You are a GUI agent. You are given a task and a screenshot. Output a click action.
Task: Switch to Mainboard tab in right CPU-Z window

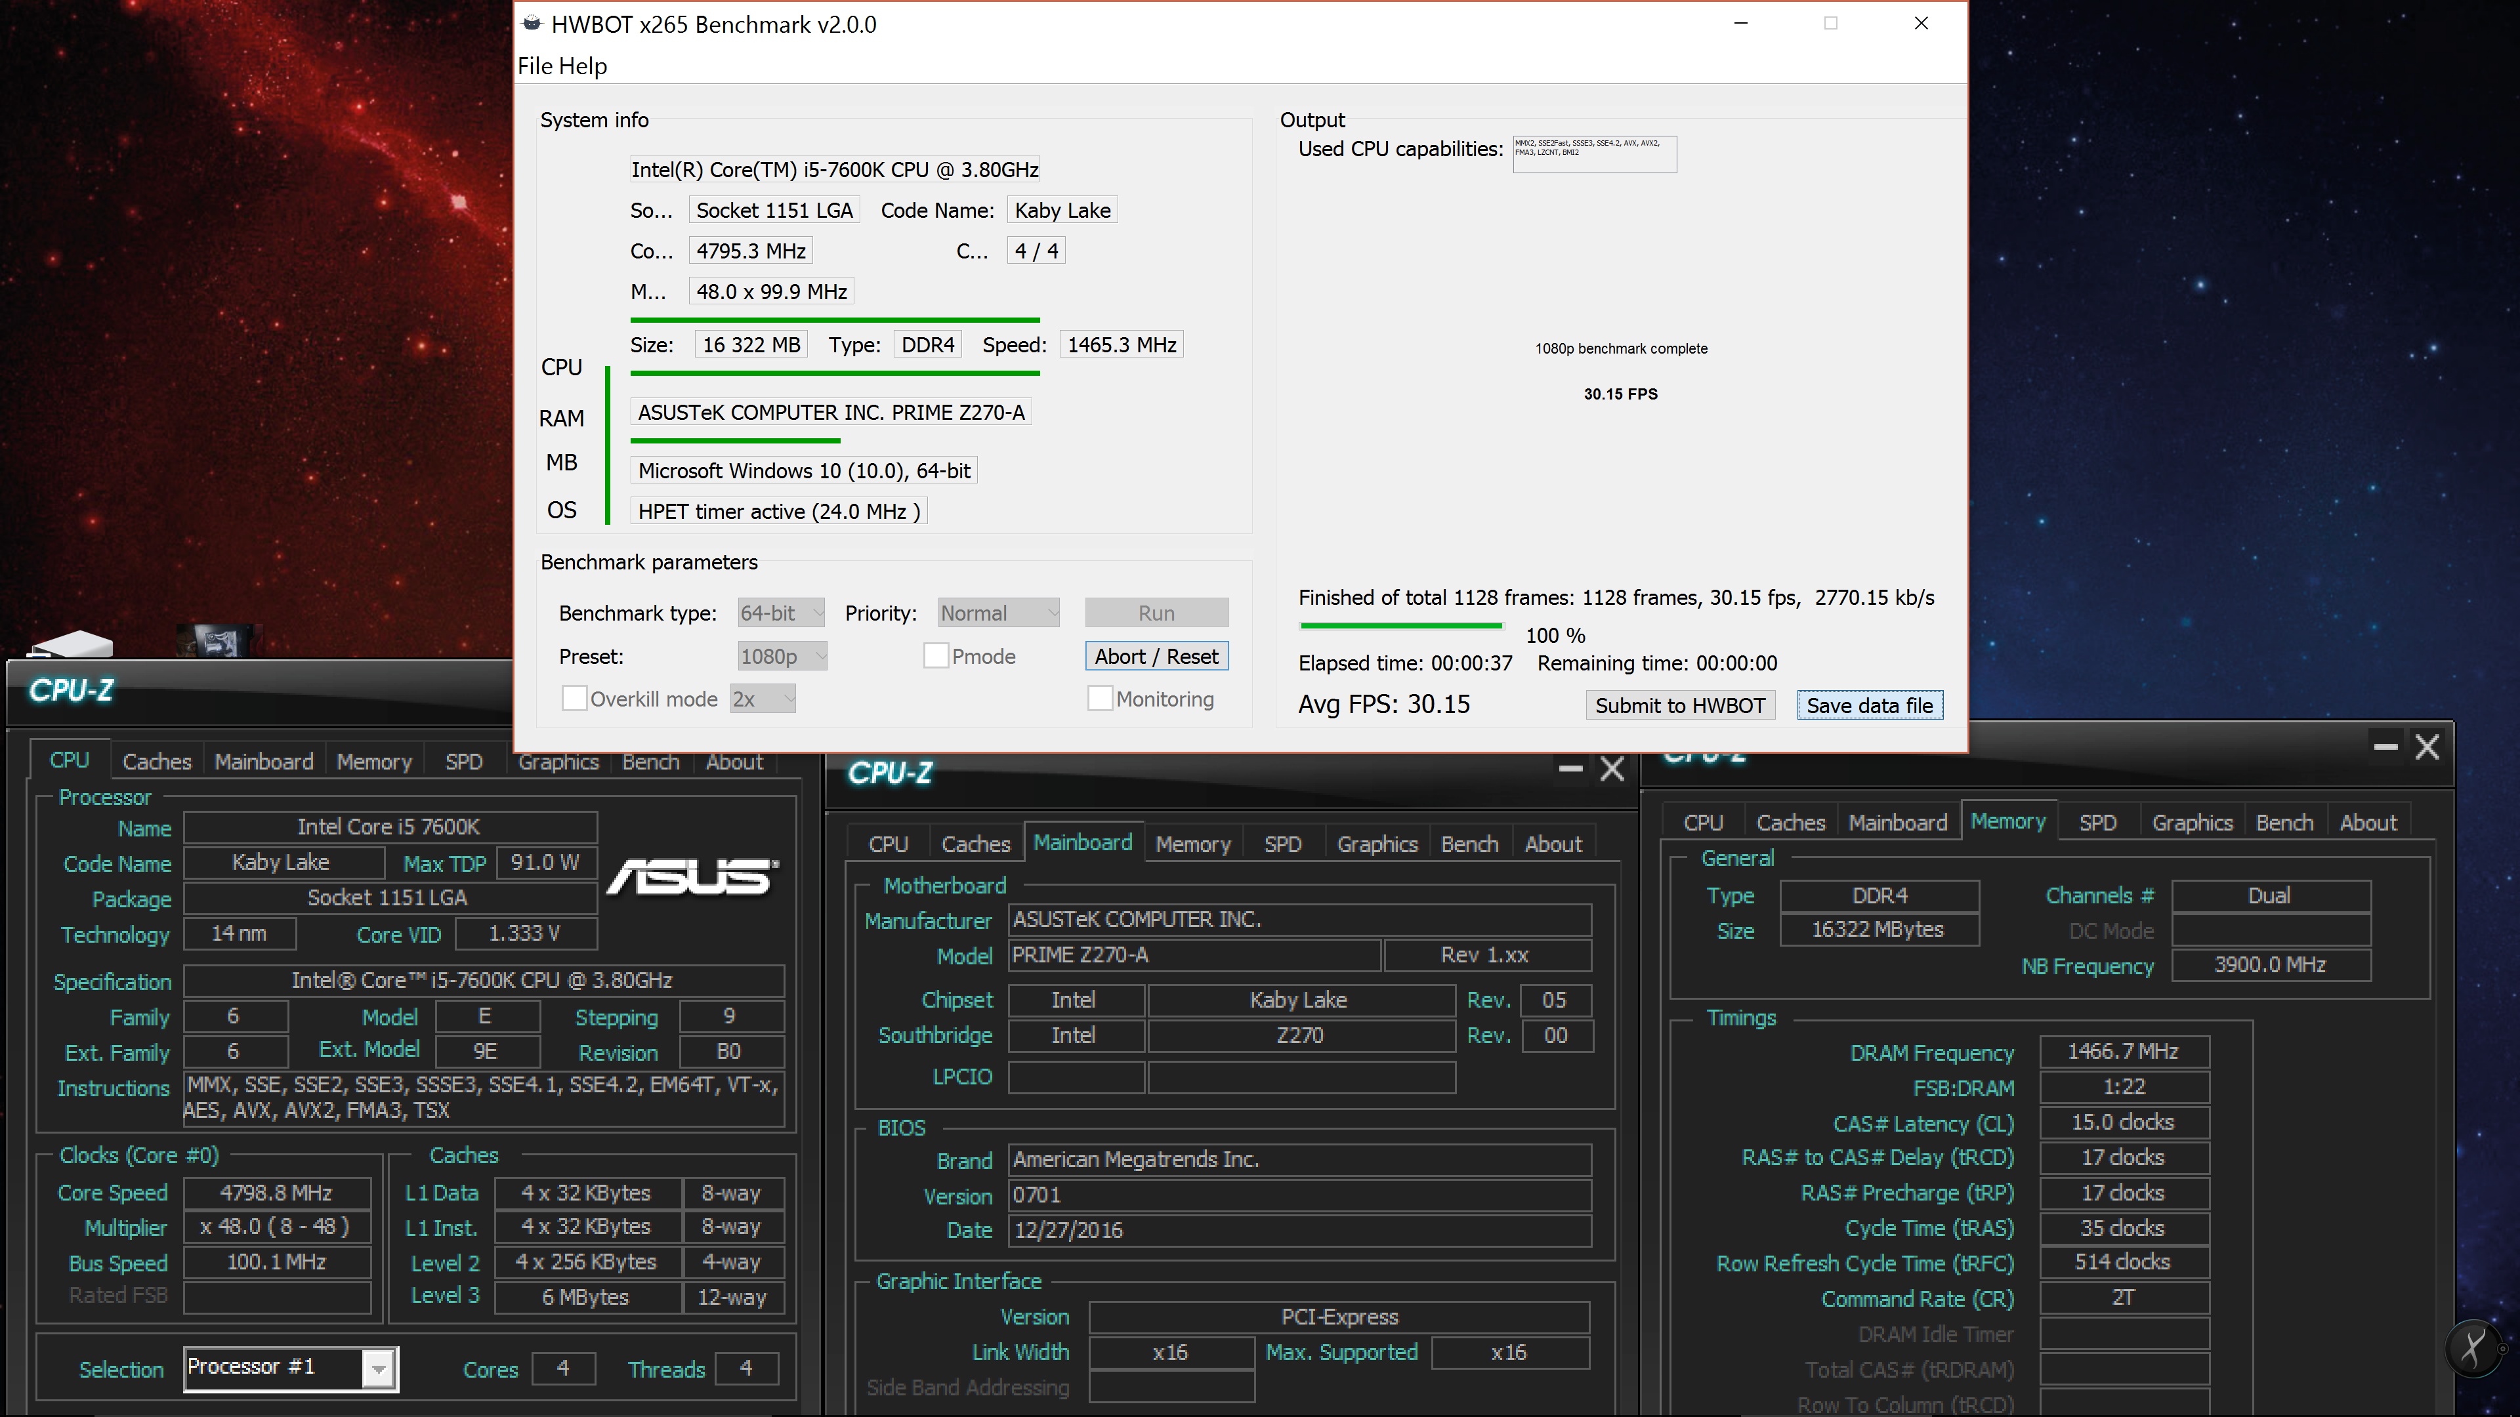1898,823
